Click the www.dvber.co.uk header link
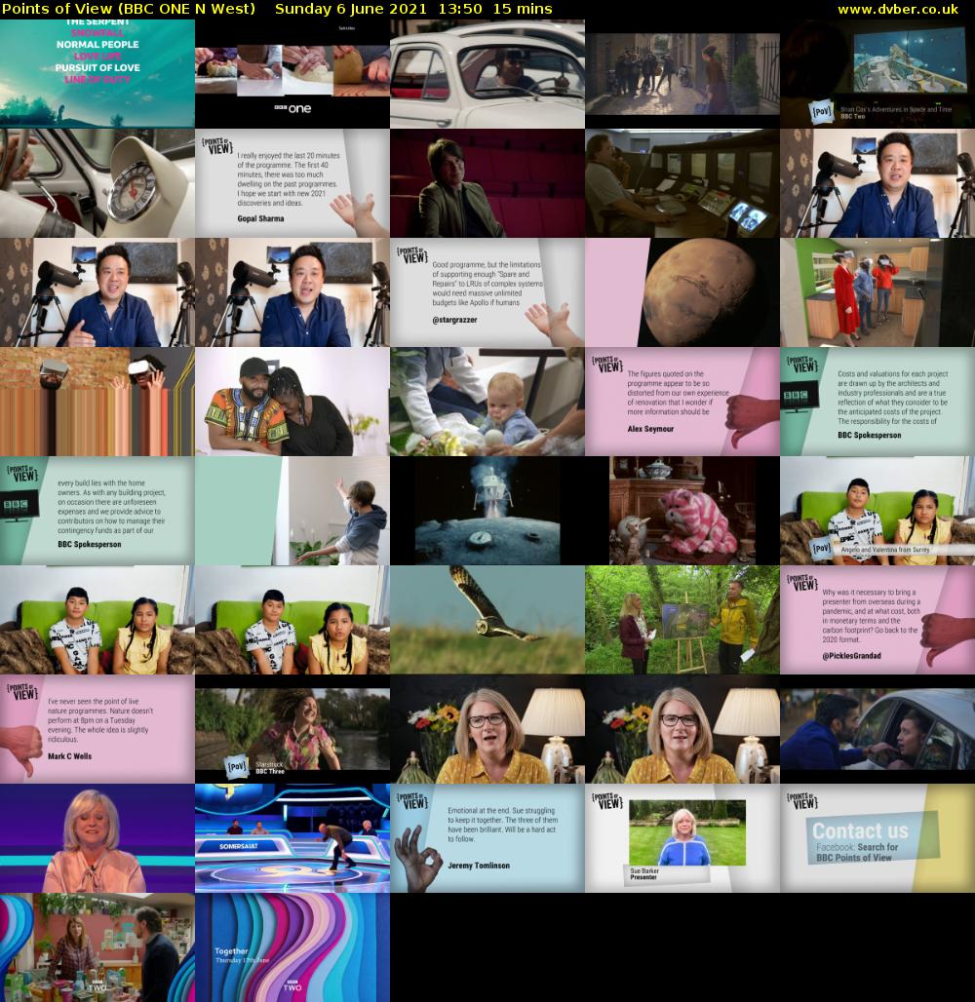The height and width of the screenshot is (1002, 975). click(x=897, y=9)
